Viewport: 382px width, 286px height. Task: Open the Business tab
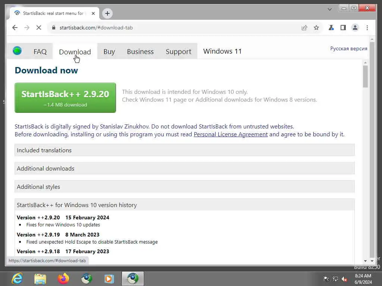140,51
